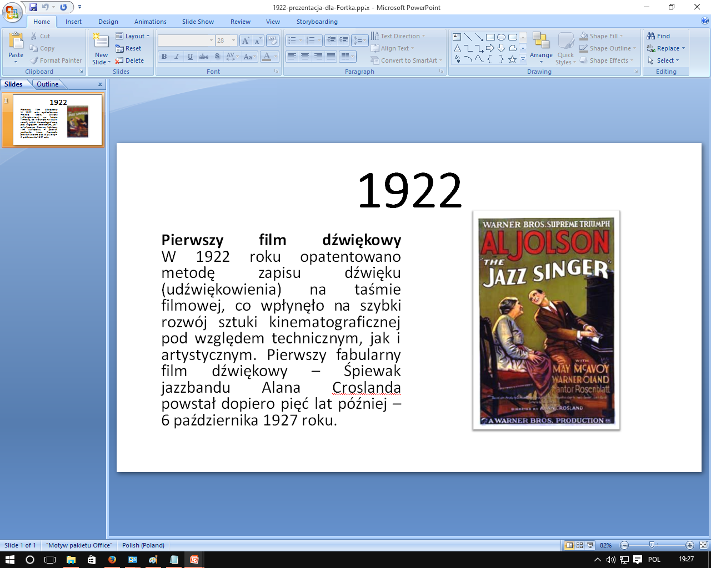Viewport: 711px width, 568px height.
Task: Toggle center text alignment
Action: coord(305,57)
